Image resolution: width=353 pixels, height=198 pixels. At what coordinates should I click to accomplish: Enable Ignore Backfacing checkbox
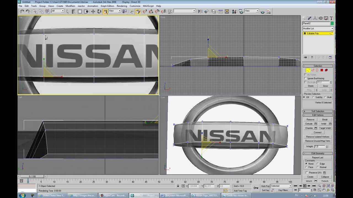coord(306,78)
